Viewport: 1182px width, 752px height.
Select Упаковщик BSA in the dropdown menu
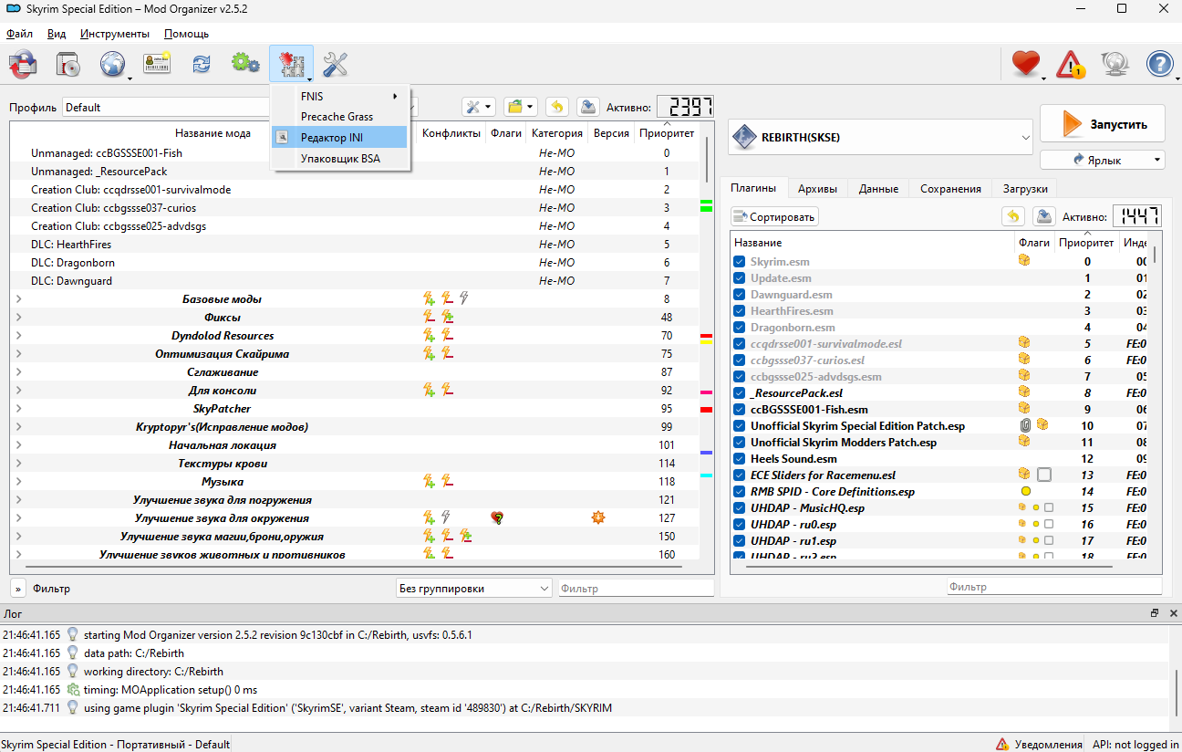[340, 158]
